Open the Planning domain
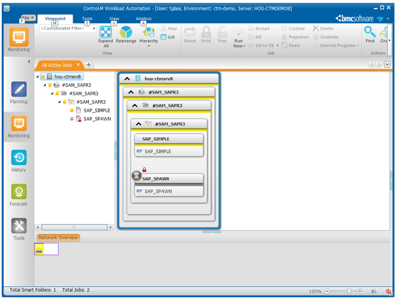The height and width of the screenshot is (299, 395). [x=19, y=93]
